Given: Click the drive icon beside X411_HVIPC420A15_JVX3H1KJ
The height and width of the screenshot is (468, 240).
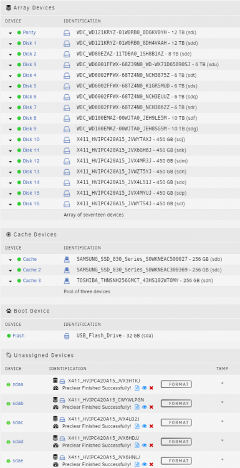Looking at the screenshot, I should [x=62, y=381].
